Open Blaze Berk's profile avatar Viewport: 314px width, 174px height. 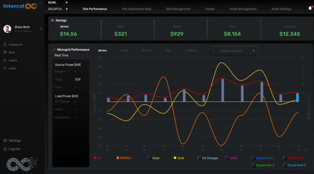[7, 29]
